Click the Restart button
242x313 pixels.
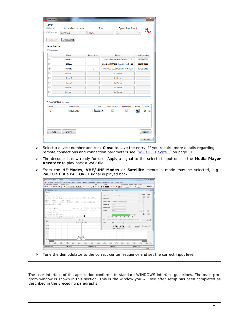tap(146, 132)
